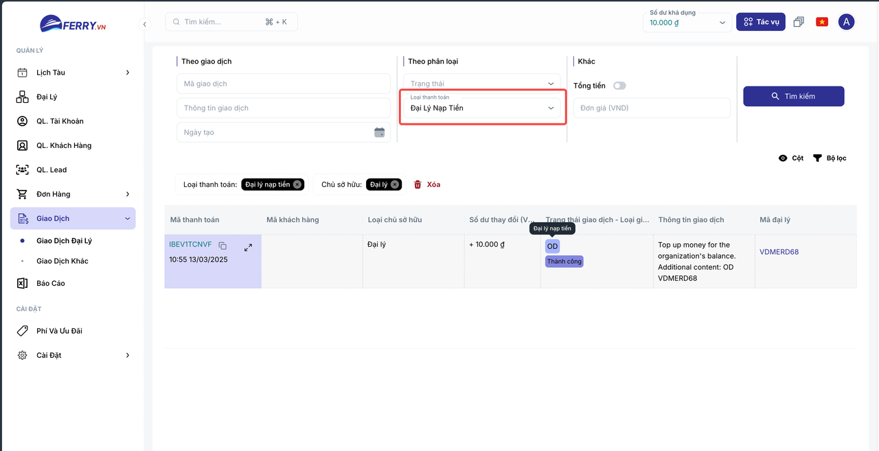Remove the "Đại lý nạp tiền" filter chip
Image resolution: width=879 pixels, height=451 pixels.
pyautogui.click(x=297, y=184)
